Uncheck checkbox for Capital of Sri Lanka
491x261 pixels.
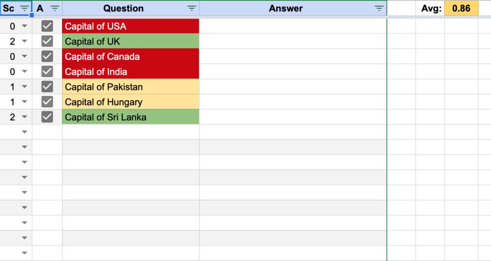(x=47, y=117)
